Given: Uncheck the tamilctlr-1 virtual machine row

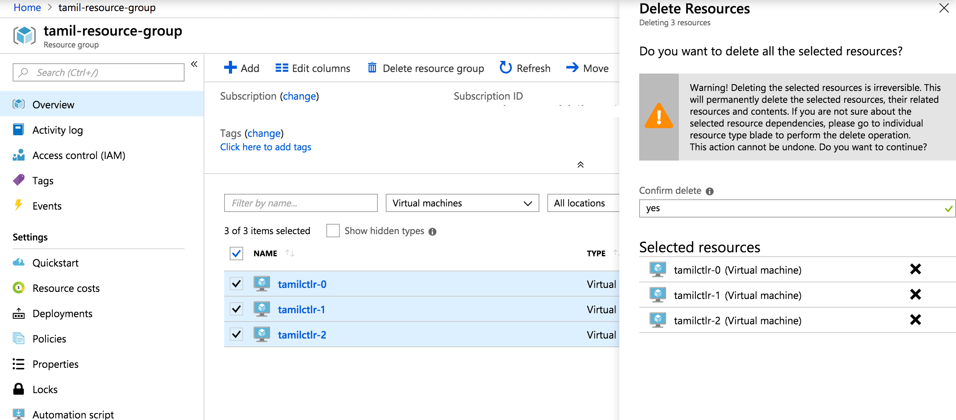Looking at the screenshot, I should (236, 309).
